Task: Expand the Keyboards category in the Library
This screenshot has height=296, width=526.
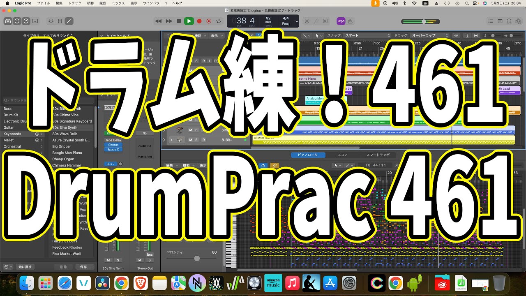Action: pyautogui.click(x=42, y=134)
